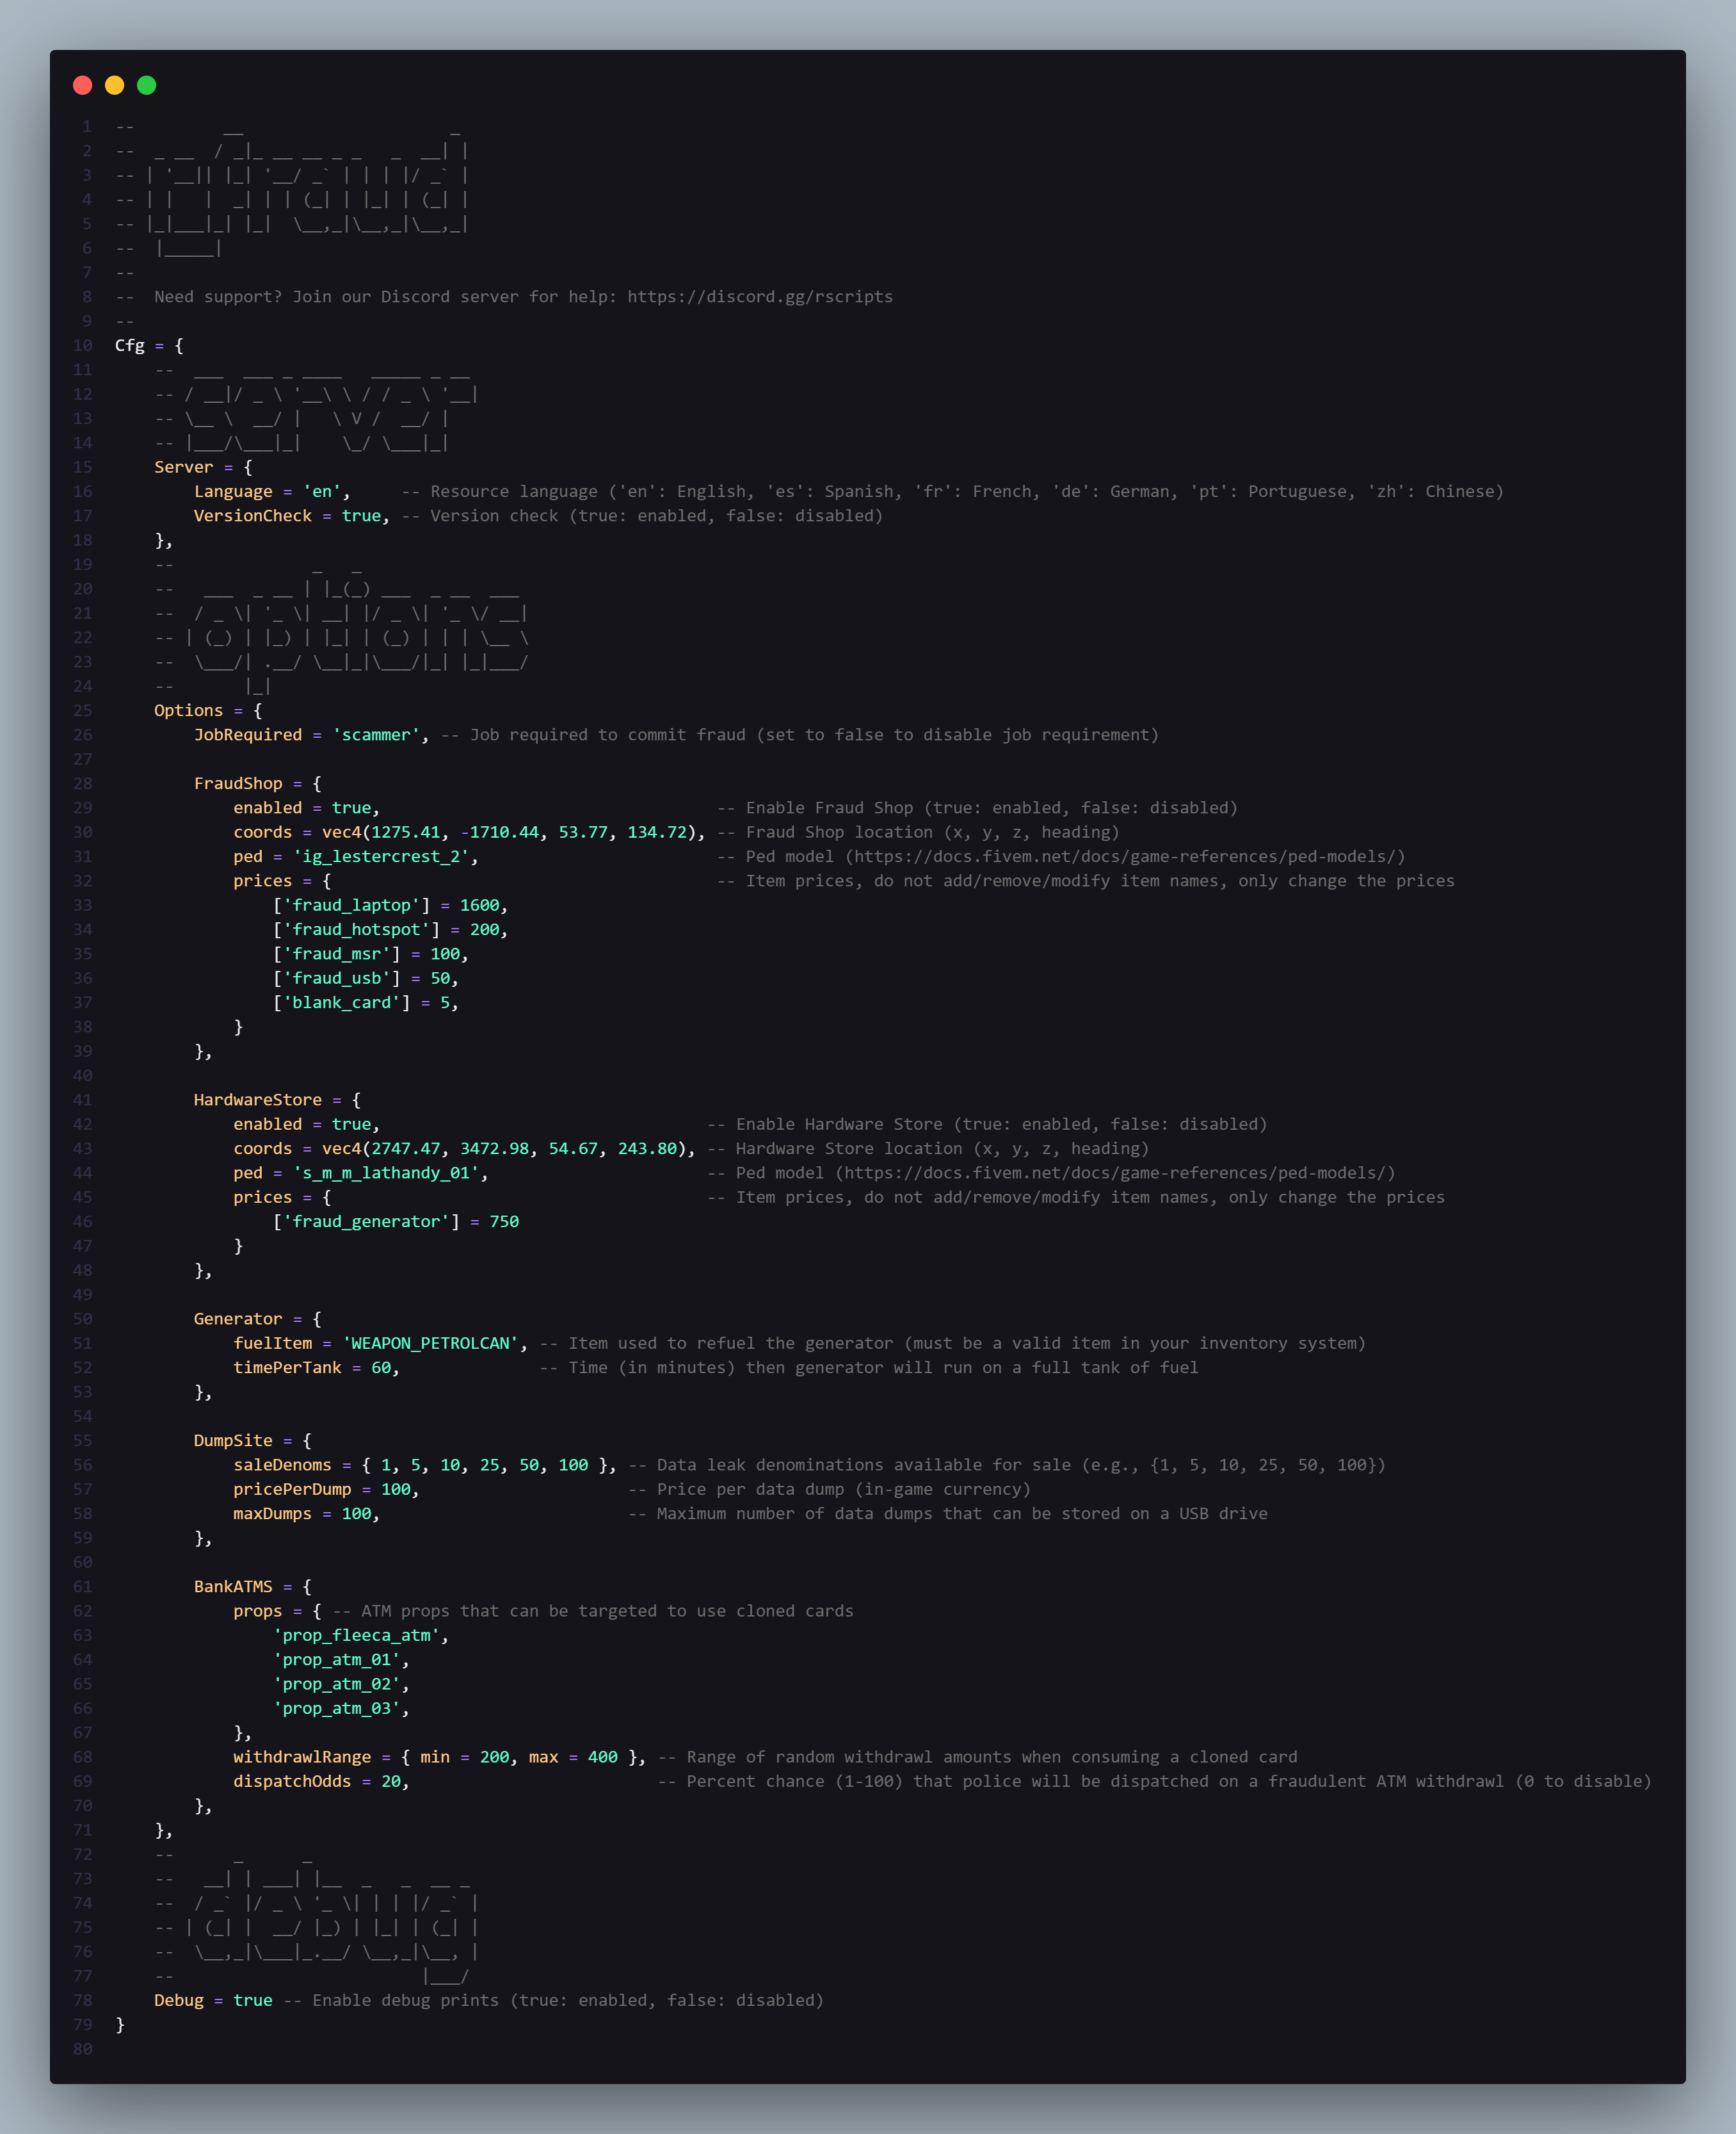Click the HardwareStore key name
1736x2134 pixels.
257,1100
